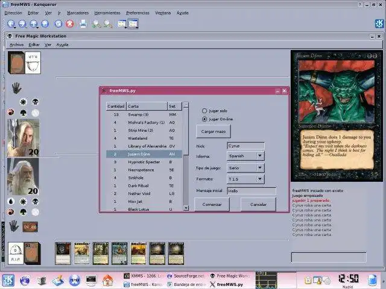This screenshot has width=386, height=289.
Task: Sort the deck by the Set column header
Action: (x=174, y=106)
